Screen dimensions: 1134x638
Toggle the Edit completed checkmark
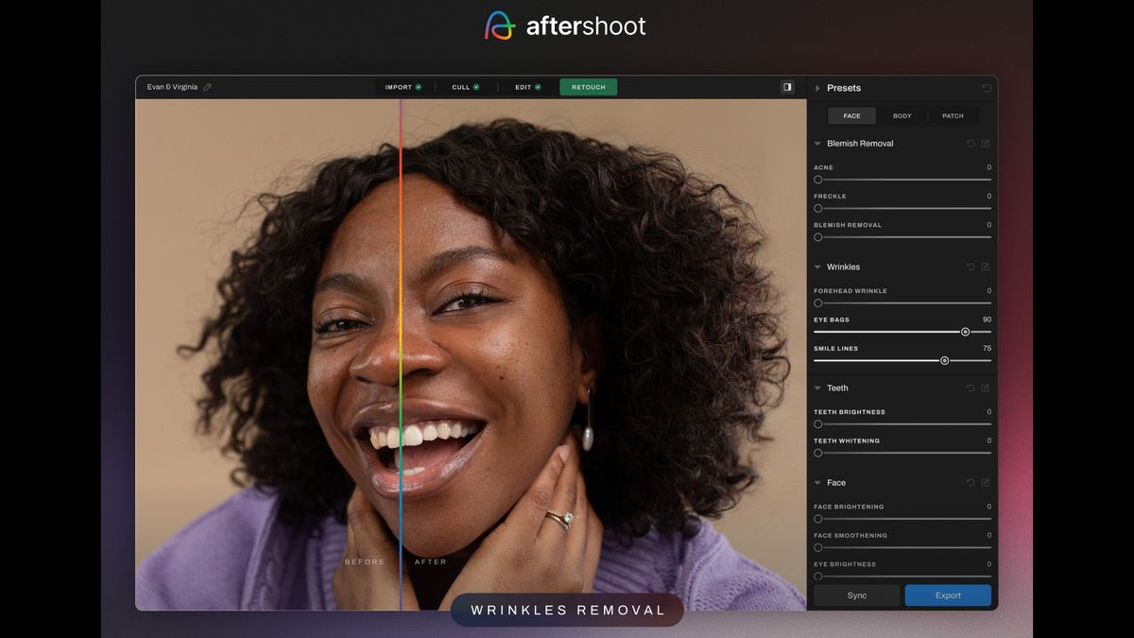(537, 86)
